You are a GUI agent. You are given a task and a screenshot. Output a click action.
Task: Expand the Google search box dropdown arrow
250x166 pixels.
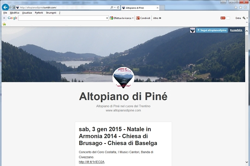[107, 18]
